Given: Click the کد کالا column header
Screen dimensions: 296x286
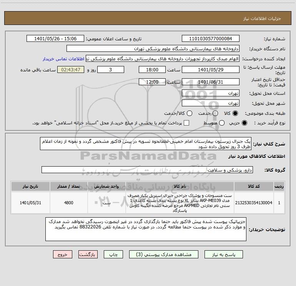Looking at the screenshot, I should (x=254, y=186).
